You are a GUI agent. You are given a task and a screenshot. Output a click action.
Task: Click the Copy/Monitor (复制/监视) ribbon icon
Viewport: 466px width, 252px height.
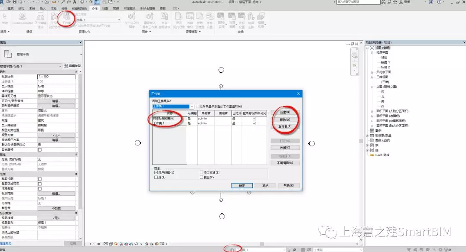(x=221, y=16)
